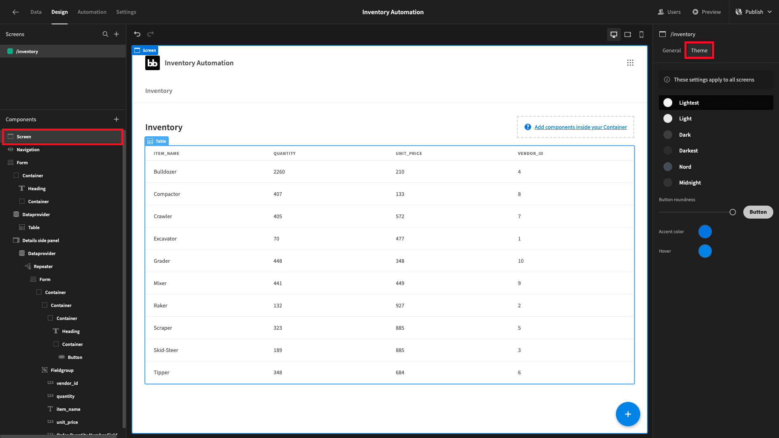Image resolution: width=779 pixels, height=438 pixels.
Task: Select the Light theme
Action: (x=716, y=118)
